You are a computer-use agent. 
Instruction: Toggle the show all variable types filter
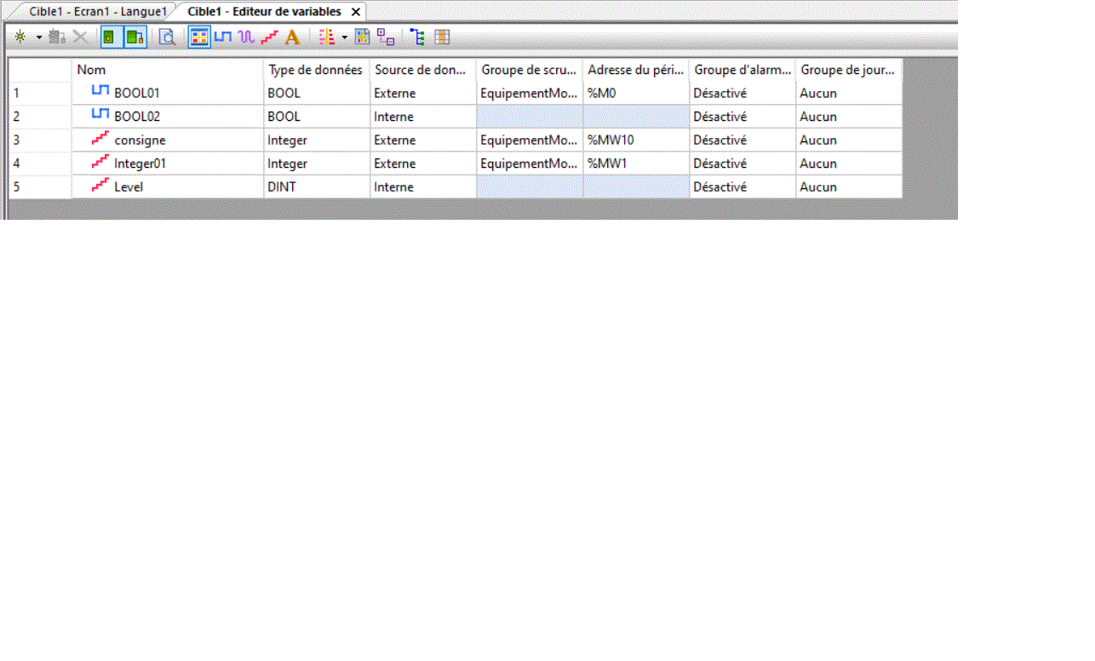[x=199, y=37]
